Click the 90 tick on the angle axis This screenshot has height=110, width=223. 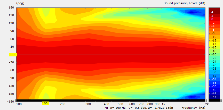click(12, 31)
